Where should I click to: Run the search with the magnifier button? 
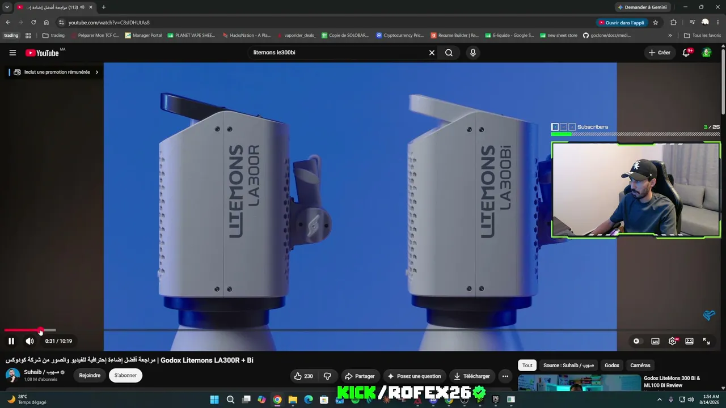pyautogui.click(x=449, y=53)
